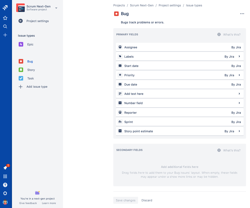
Task: Click the Add text here paragraph icon
Action: point(120,94)
